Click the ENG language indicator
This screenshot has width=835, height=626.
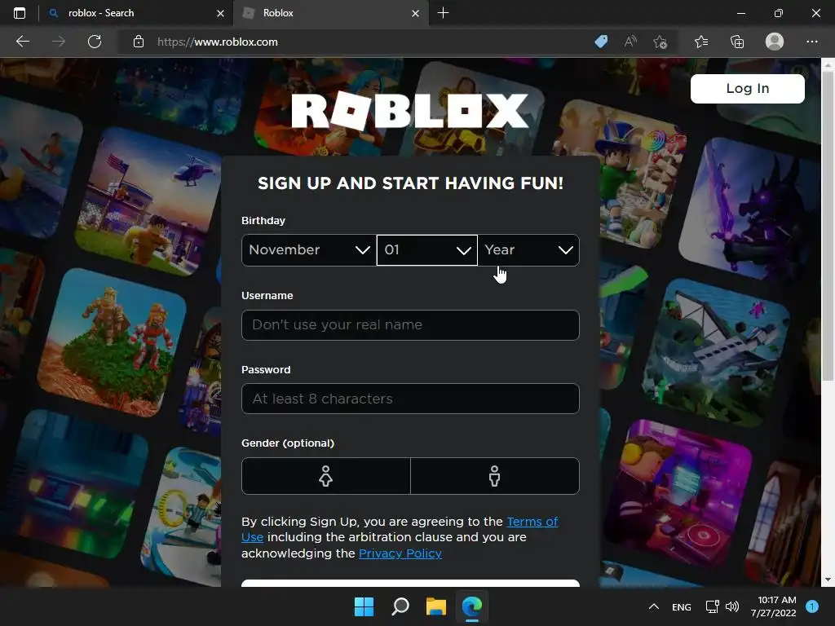pyautogui.click(x=681, y=606)
